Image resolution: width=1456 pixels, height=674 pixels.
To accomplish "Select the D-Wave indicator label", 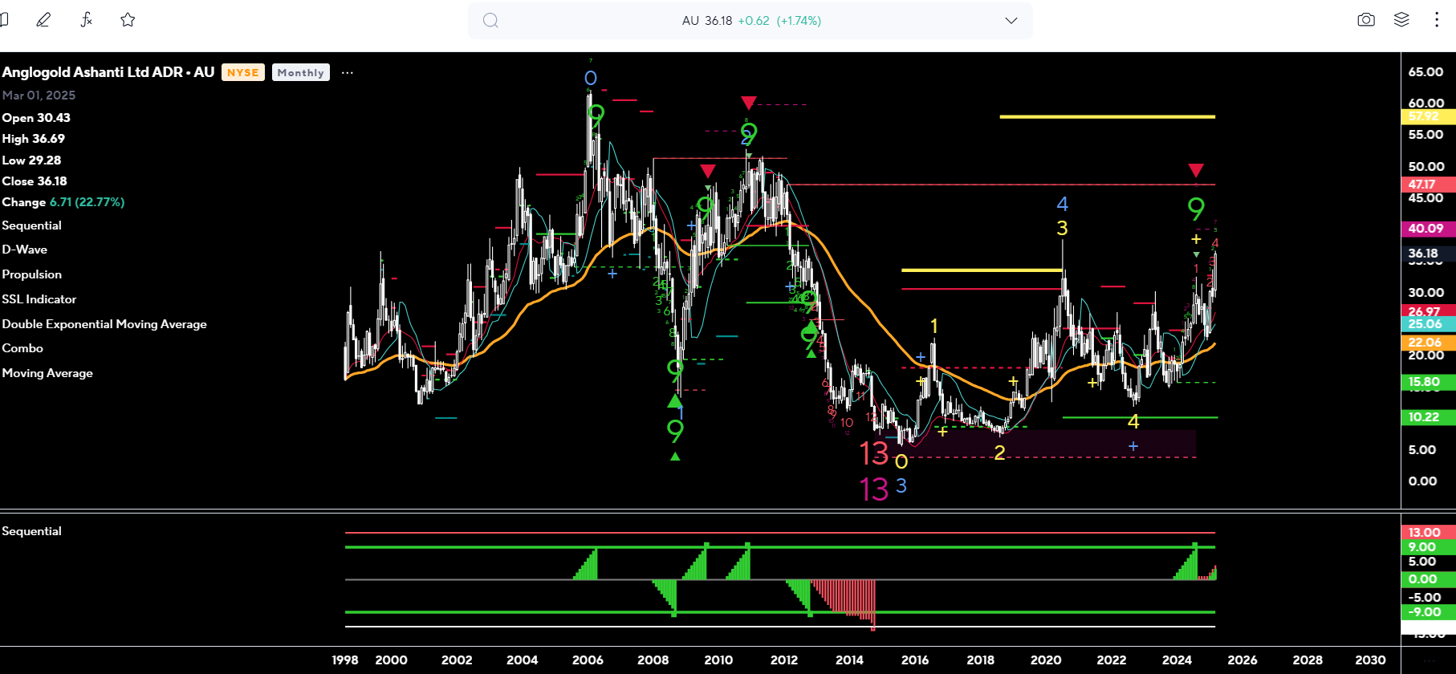I will pyautogui.click(x=25, y=250).
